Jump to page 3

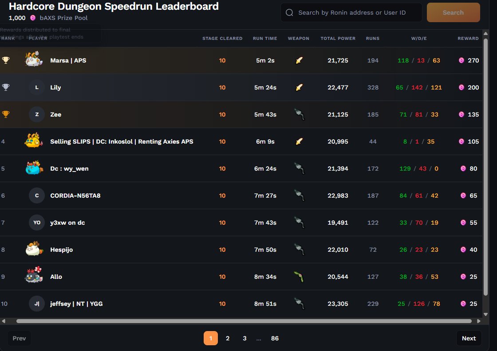245,338
